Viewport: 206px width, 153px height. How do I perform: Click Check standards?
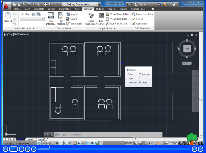[x=138, y=19]
